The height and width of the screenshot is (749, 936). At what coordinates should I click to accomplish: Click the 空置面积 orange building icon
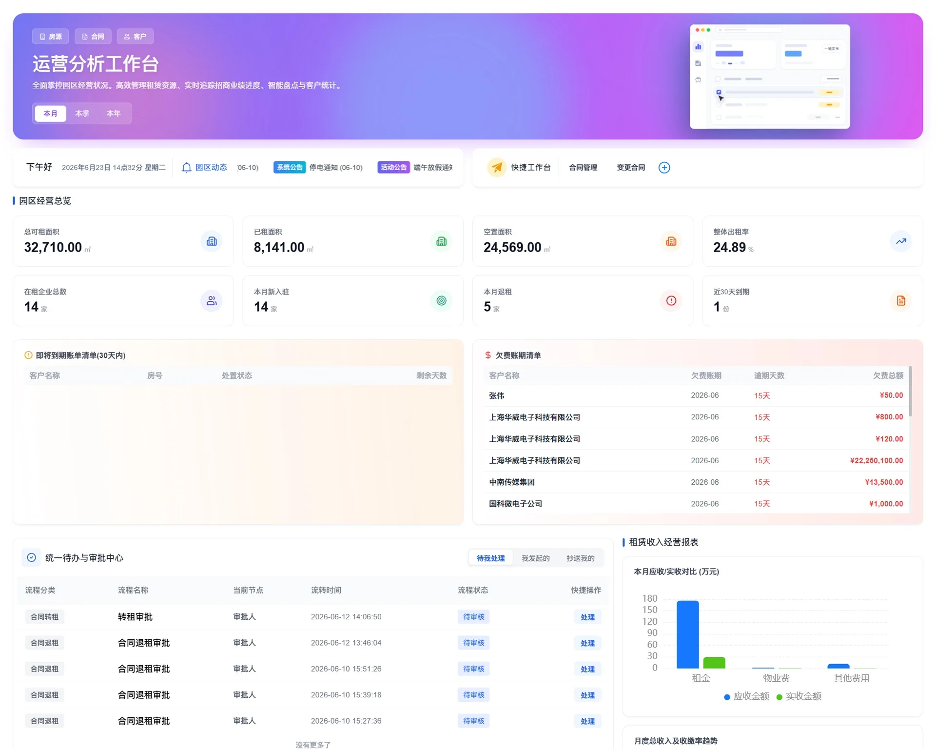click(671, 241)
